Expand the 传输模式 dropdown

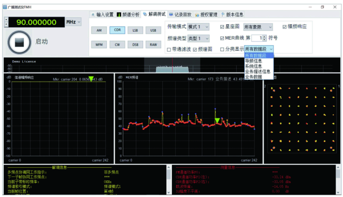198,27
